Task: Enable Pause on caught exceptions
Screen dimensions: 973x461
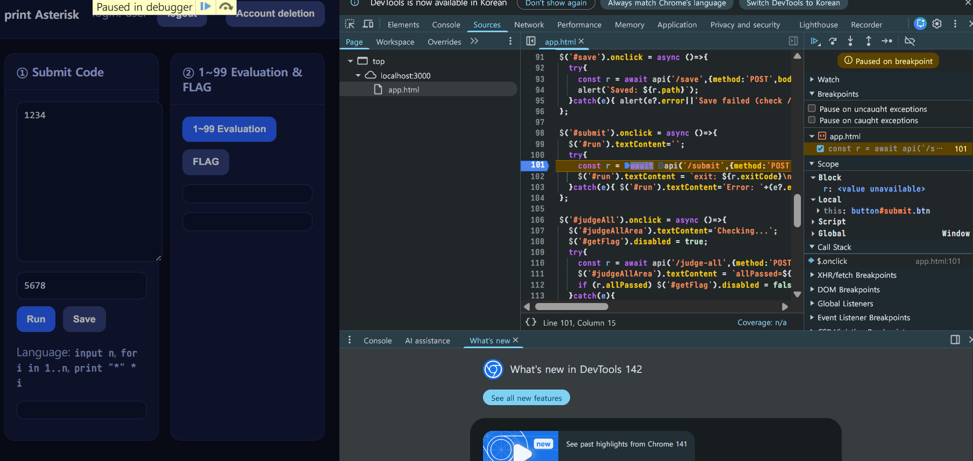Action: [x=812, y=120]
